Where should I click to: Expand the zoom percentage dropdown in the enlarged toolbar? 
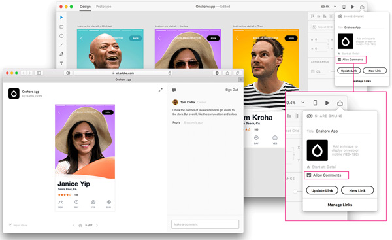(x=302, y=103)
